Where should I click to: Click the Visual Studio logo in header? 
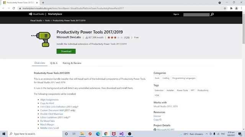pyautogui.click(x=37, y=14)
